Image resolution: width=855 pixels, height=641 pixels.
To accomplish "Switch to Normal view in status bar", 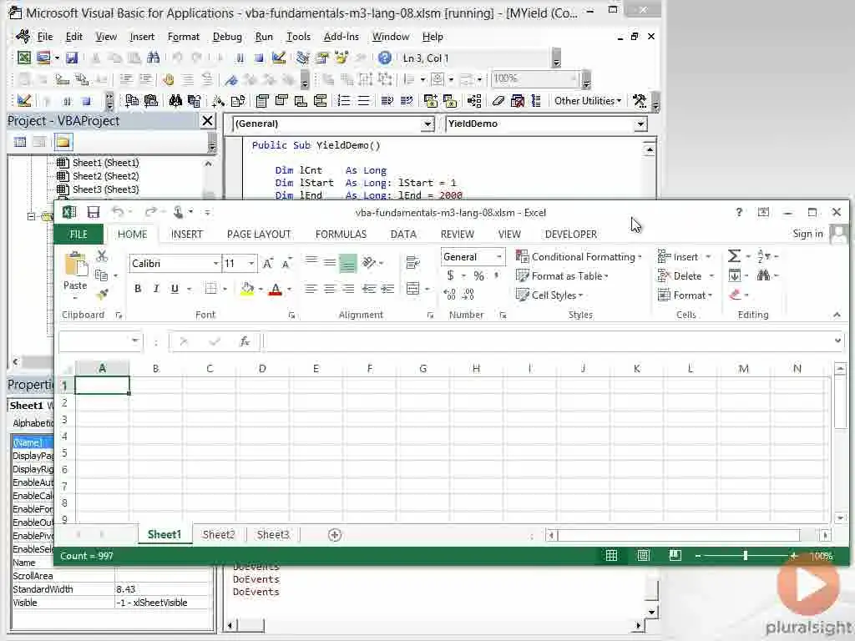I will (x=612, y=555).
